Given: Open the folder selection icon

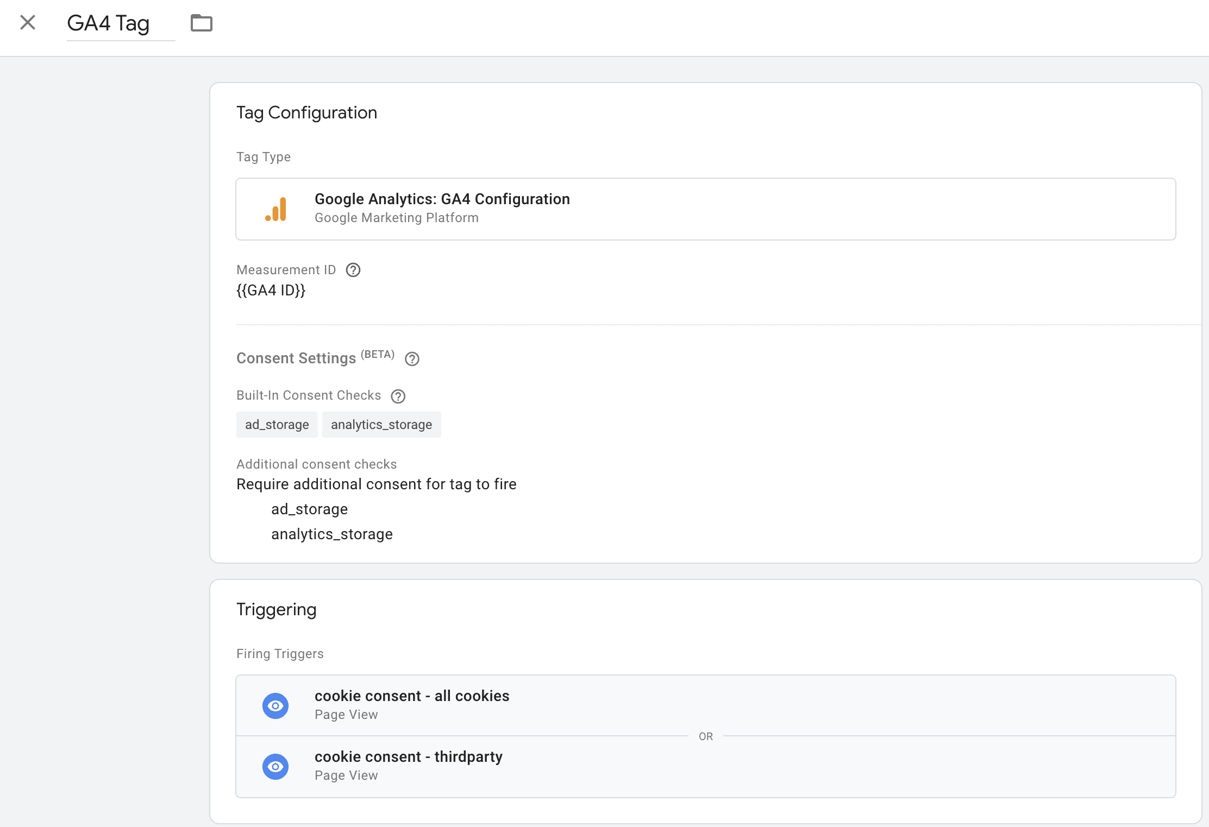Looking at the screenshot, I should pyautogui.click(x=202, y=23).
